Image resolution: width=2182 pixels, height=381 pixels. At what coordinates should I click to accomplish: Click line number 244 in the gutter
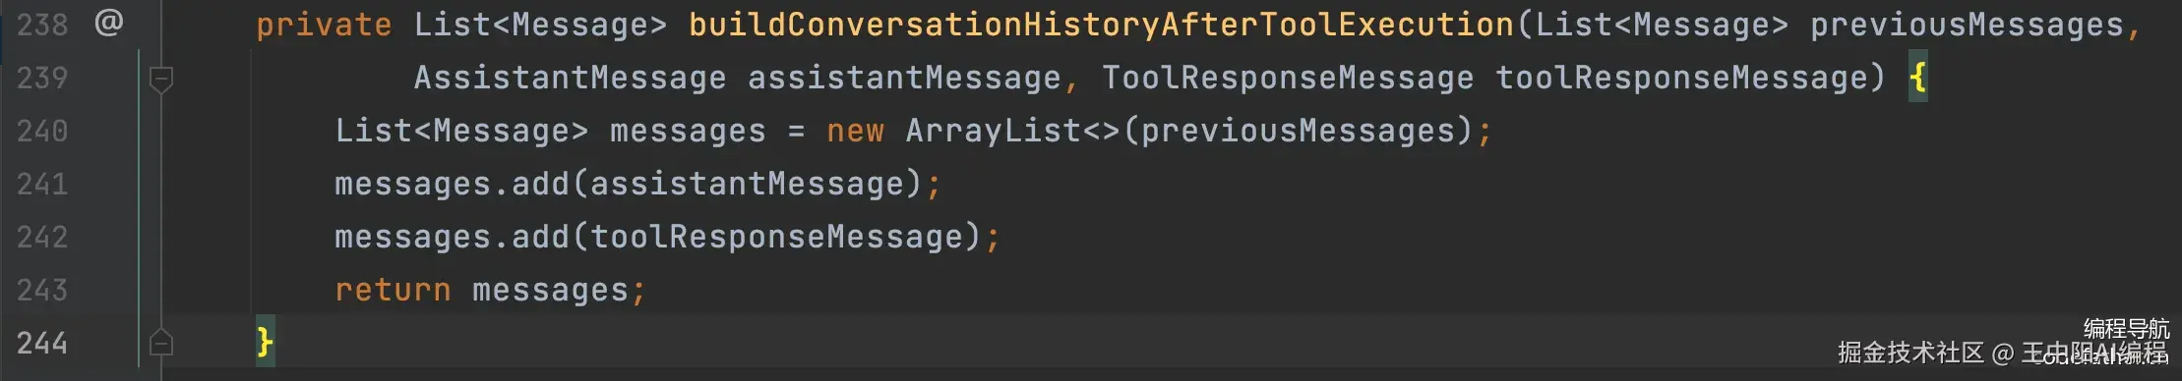click(x=42, y=343)
